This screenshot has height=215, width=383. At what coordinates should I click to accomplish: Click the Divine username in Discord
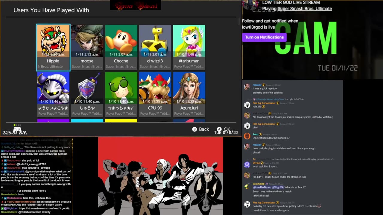[x=256, y=163]
